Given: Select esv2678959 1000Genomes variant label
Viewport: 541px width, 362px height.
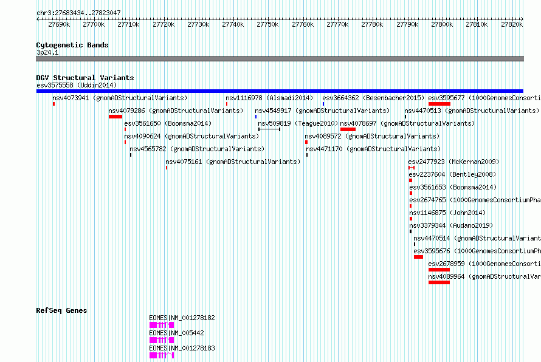Looking at the screenshot, I should [484, 264].
